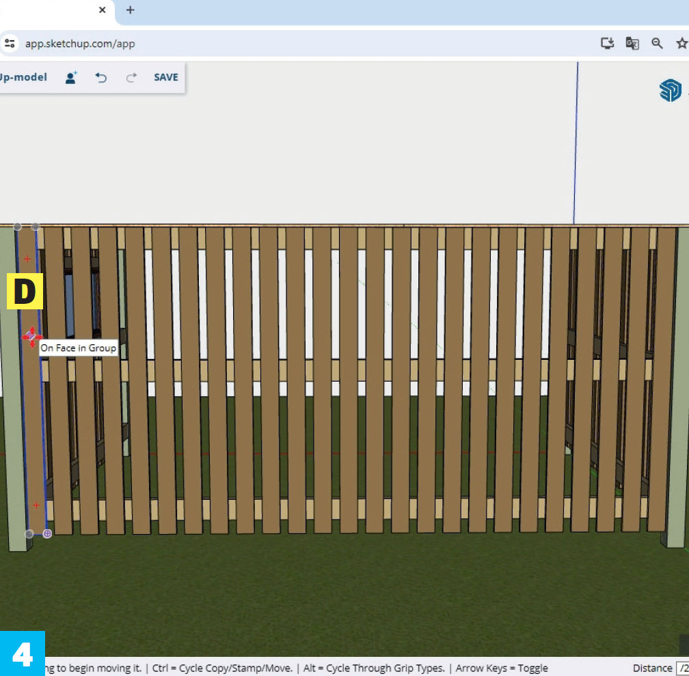
Task: Grab the purple bottom-right grip of selected picket
Action: point(47,533)
